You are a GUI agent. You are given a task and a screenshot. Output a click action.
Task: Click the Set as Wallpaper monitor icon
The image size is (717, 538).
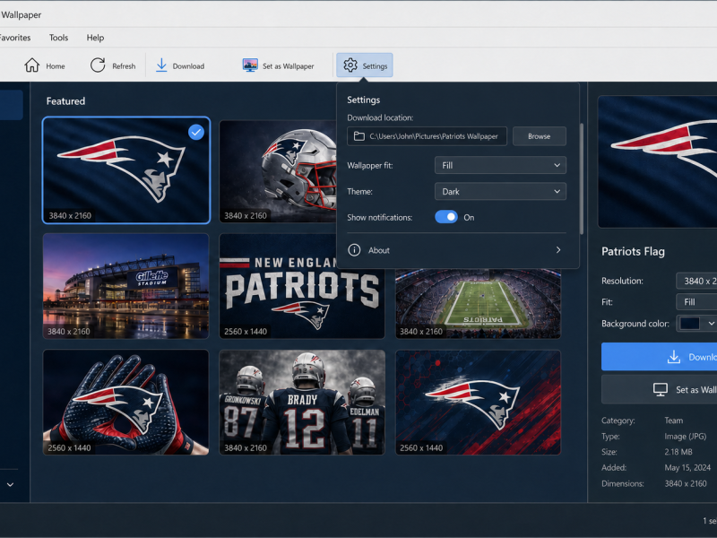(x=250, y=65)
